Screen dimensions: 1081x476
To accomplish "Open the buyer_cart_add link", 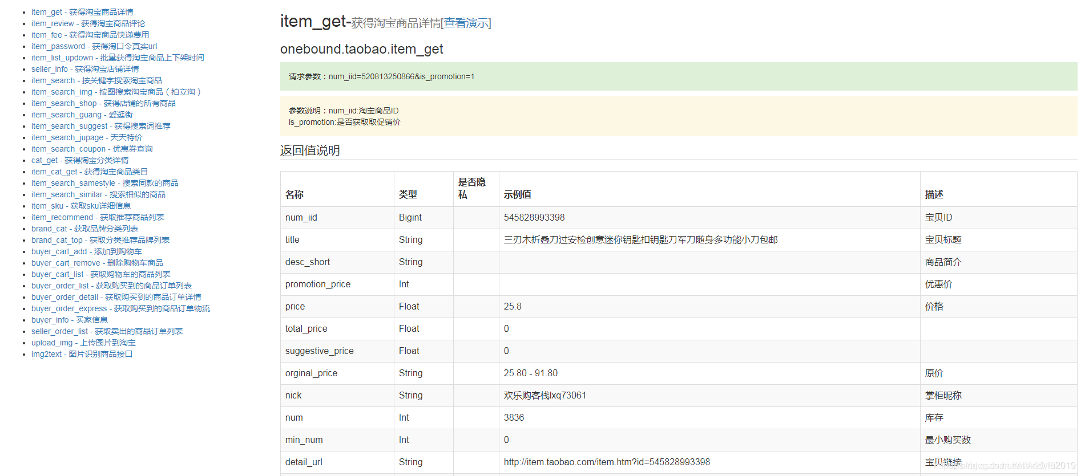I will point(87,251).
